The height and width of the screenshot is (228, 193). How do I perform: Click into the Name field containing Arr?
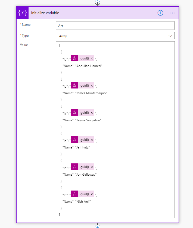[115, 26]
